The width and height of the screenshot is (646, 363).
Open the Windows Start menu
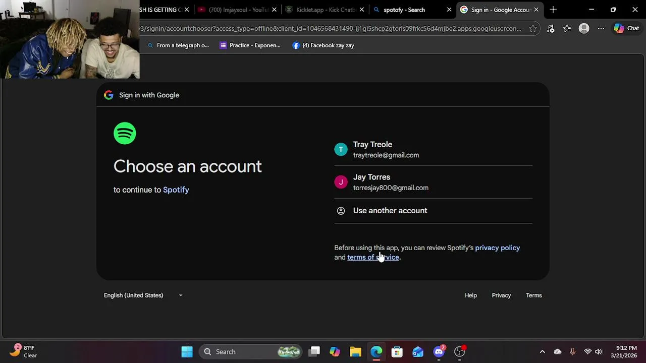tap(187, 352)
